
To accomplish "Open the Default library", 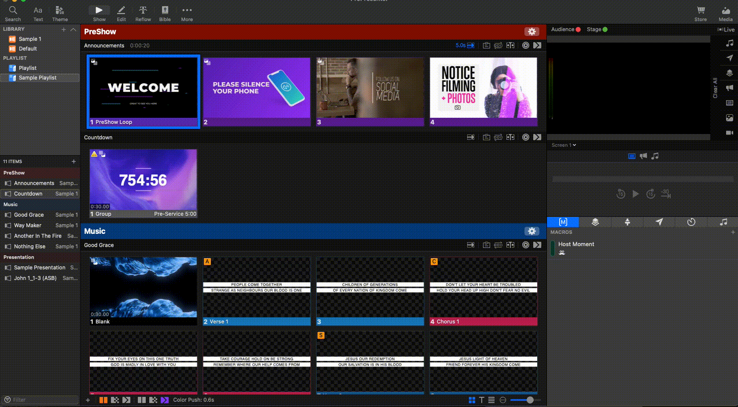I will [28, 49].
